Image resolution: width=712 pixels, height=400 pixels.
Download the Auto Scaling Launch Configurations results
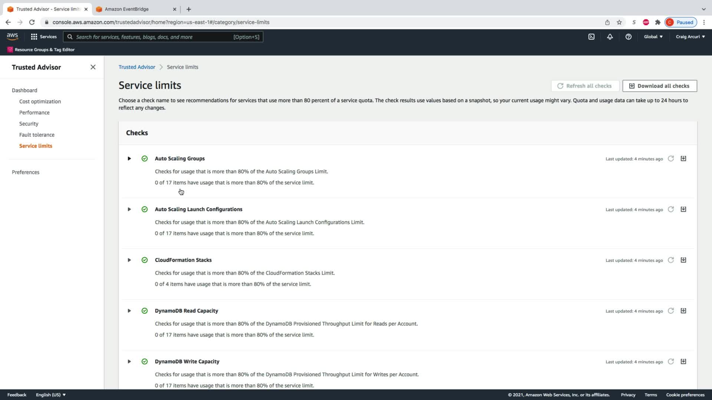pos(683,209)
